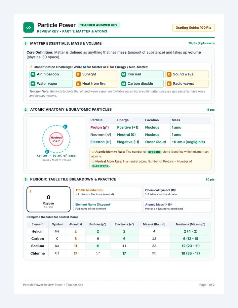Viewport: 238px width, 308px height.
Task: Click the '6 (12 - 6)' neutrons cell
Action: 190,239
